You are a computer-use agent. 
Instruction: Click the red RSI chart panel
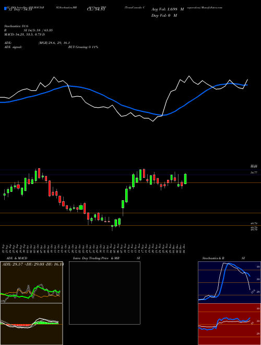point(229,324)
